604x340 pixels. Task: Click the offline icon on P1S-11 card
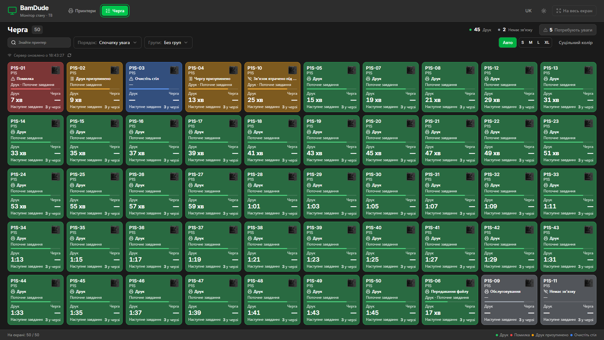click(546, 292)
